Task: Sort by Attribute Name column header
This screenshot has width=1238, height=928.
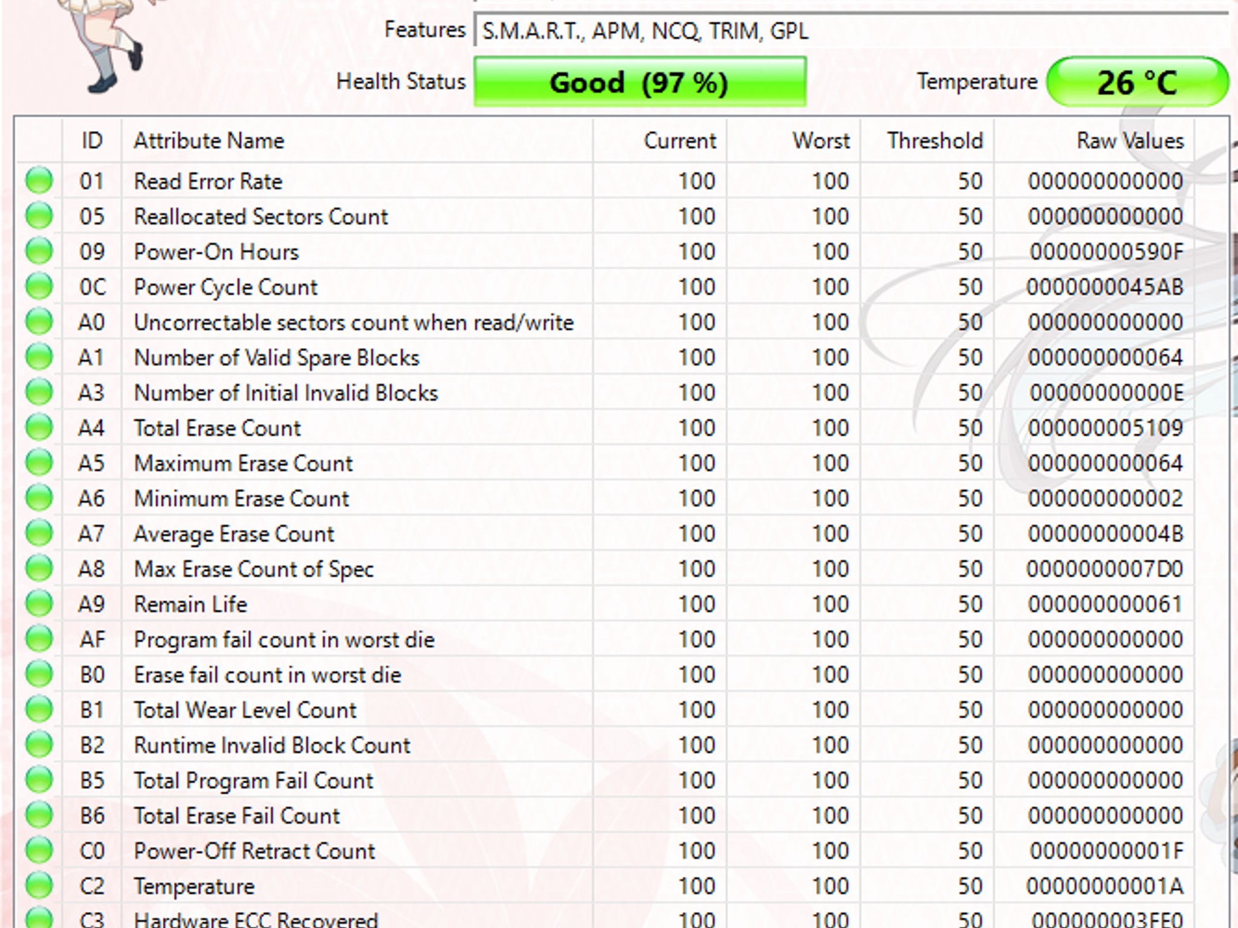Action: 357,141
